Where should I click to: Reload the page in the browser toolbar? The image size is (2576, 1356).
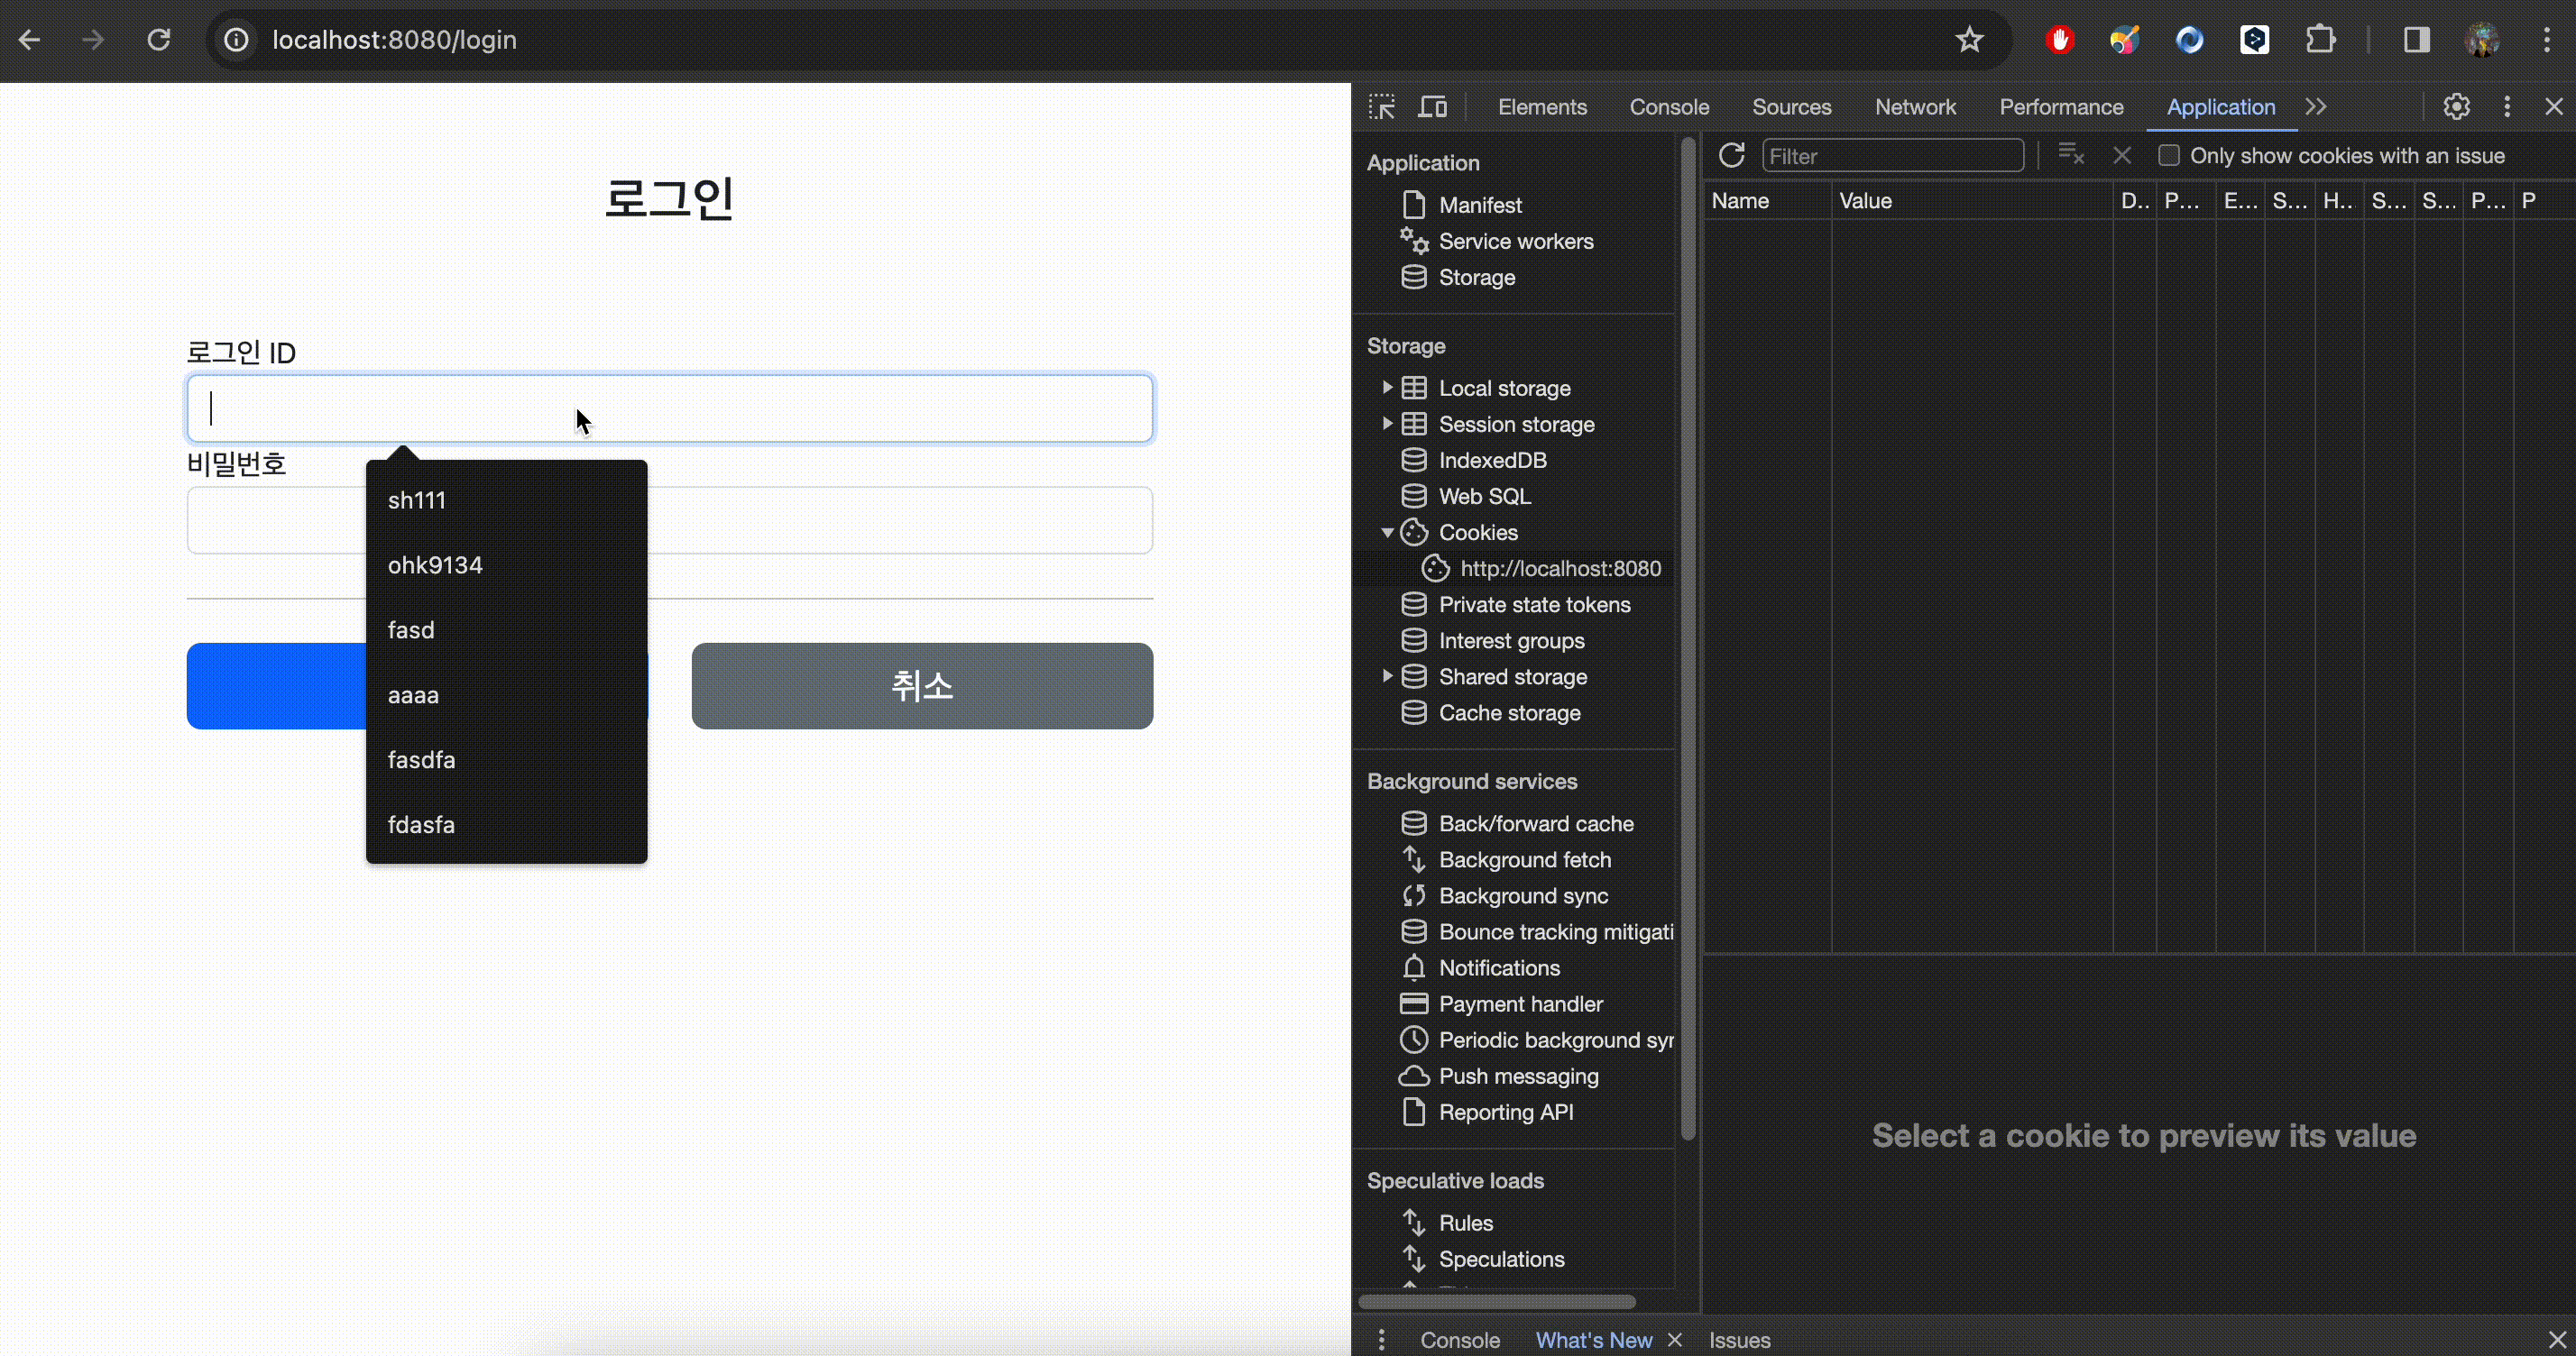click(x=159, y=40)
